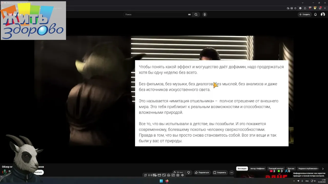Click the cinema mode icon in player toolbar
The image size is (328, 184).
point(155,175)
